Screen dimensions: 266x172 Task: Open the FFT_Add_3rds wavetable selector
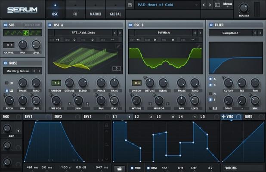(x=83, y=33)
